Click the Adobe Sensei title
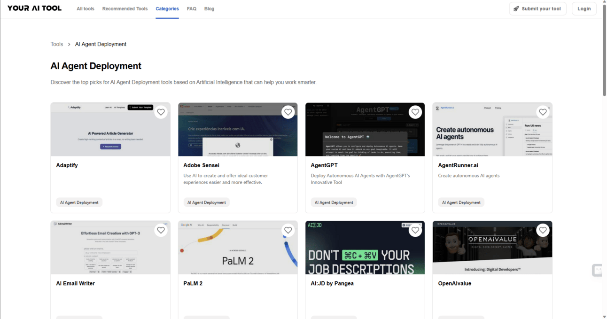Image resolution: width=607 pixels, height=319 pixels. pos(201,165)
